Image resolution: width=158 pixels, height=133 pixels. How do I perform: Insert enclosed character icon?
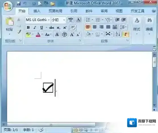(x=65, y=35)
